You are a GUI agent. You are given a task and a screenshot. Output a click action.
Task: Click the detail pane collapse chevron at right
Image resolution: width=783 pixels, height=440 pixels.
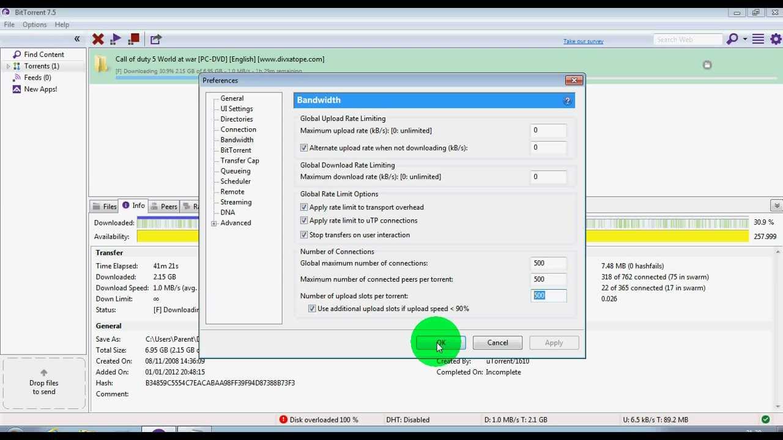pyautogui.click(x=776, y=206)
